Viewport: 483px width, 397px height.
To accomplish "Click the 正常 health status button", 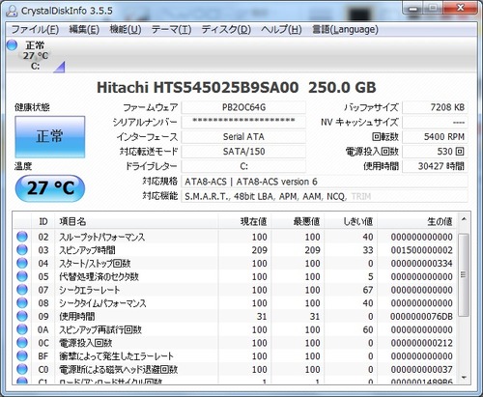I will (50, 137).
